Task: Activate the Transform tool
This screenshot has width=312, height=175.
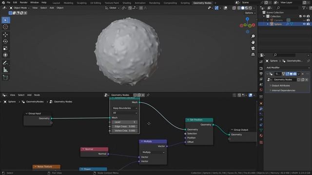Action: pos(5,55)
